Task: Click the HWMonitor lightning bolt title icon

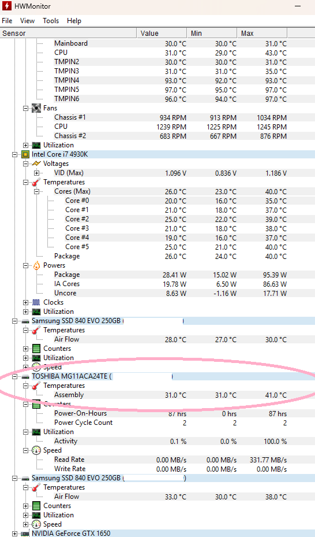Action: [x=6, y=6]
